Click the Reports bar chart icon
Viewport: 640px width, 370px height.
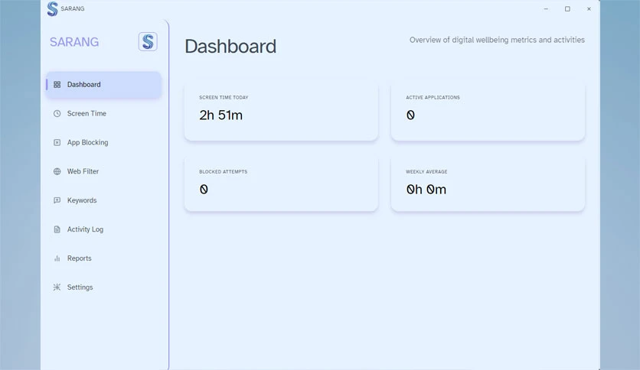(x=57, y=258)
